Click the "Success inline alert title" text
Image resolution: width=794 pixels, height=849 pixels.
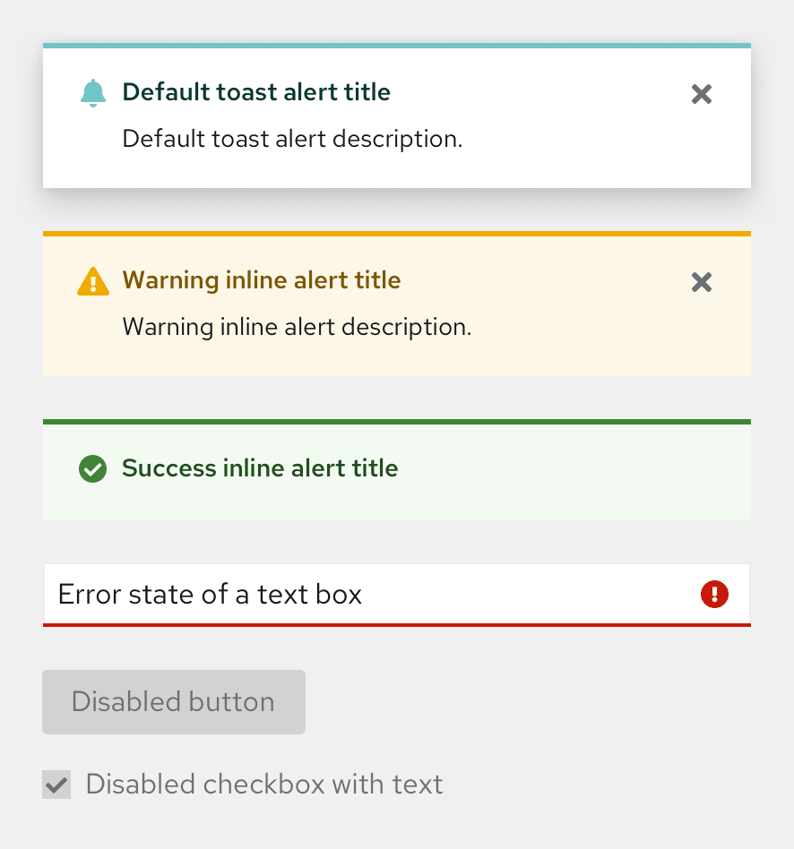[x=260, y=468]
